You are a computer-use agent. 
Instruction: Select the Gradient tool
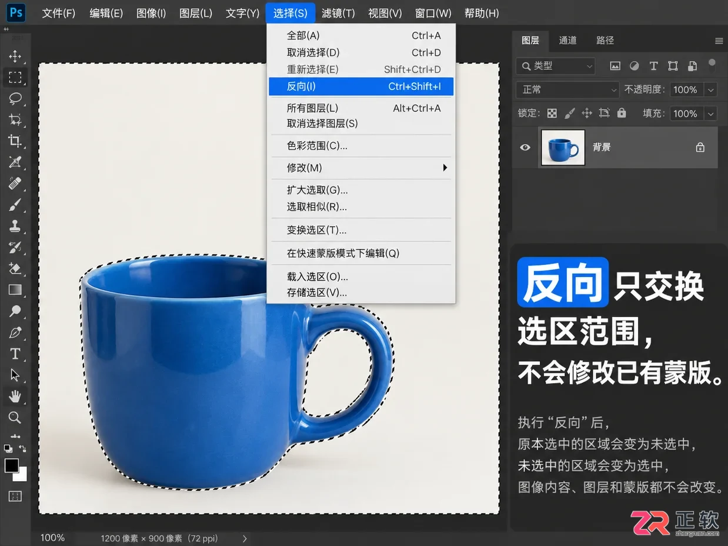(x=15, y=289)
